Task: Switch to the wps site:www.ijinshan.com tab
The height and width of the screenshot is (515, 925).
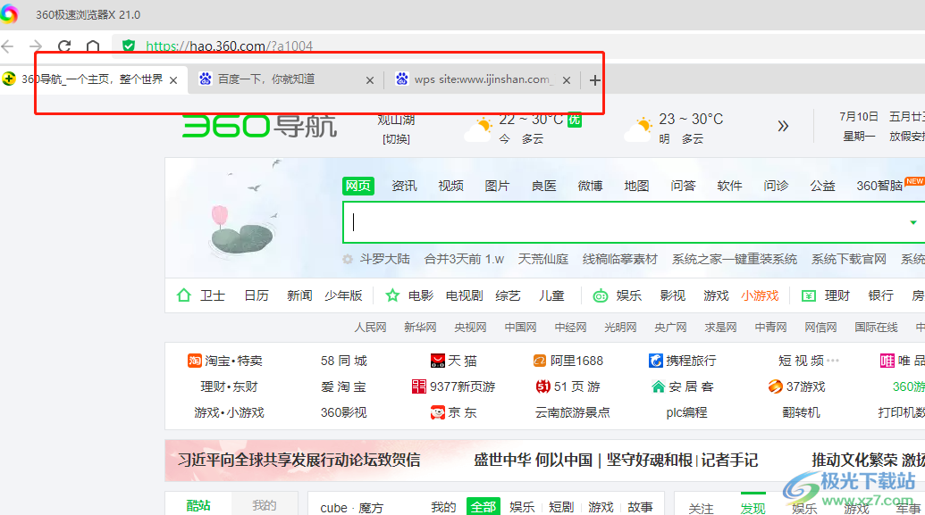Action: (483, 79)
